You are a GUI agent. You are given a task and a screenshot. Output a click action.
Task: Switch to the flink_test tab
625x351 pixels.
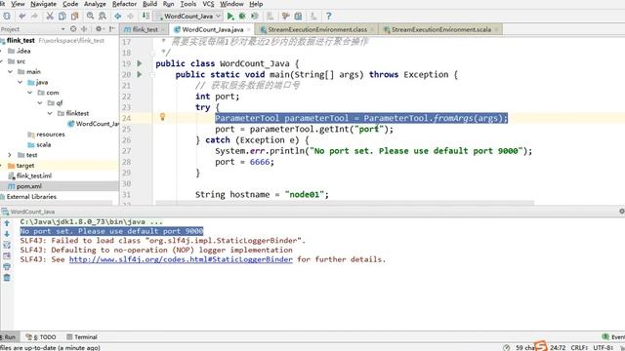(145, 29)
